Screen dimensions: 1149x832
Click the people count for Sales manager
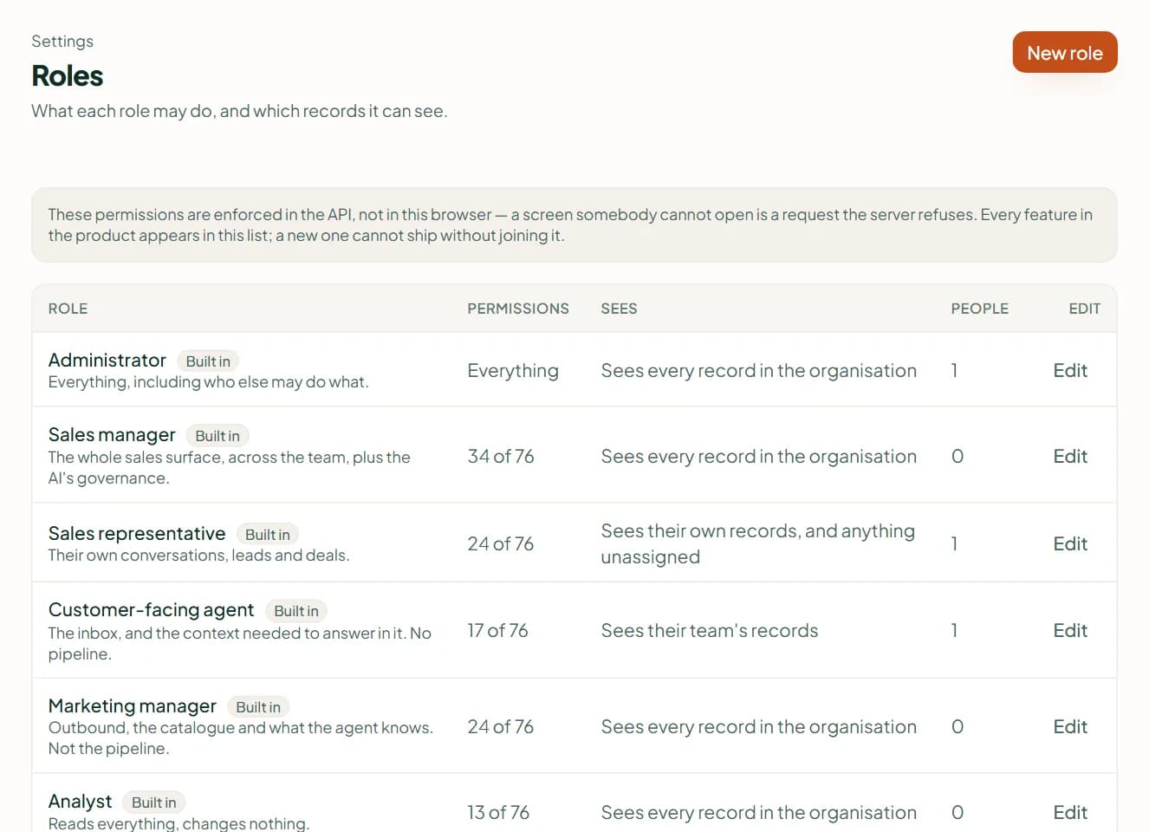click(957, 456)
